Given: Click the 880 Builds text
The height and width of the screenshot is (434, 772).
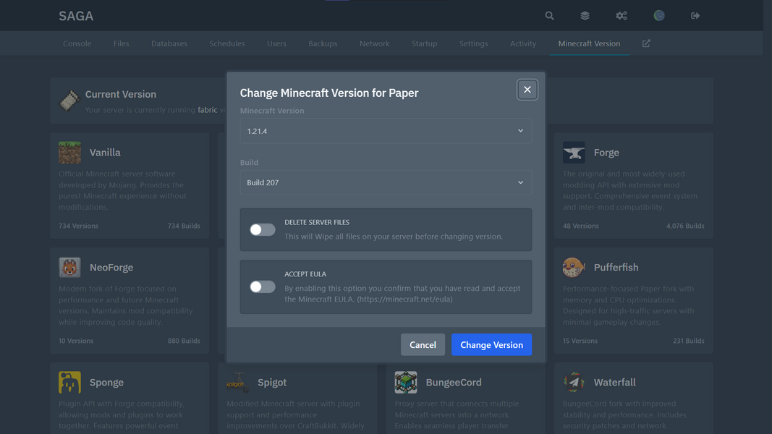Looking at the screenshot, I should (x=184, y=341).
